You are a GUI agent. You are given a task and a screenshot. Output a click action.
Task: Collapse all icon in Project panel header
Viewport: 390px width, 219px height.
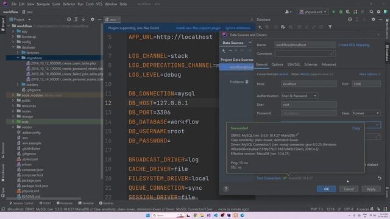[83, 19]
